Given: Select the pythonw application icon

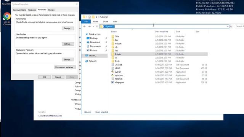Looking at the screenshot, I should point(113,75).
